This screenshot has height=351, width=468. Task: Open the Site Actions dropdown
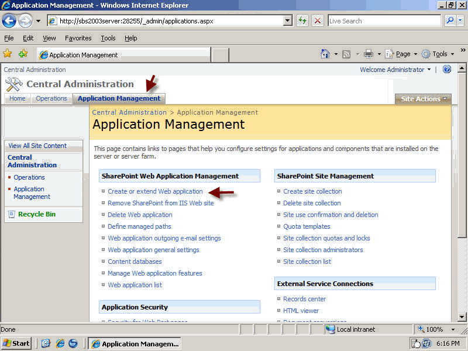(423, 99)
